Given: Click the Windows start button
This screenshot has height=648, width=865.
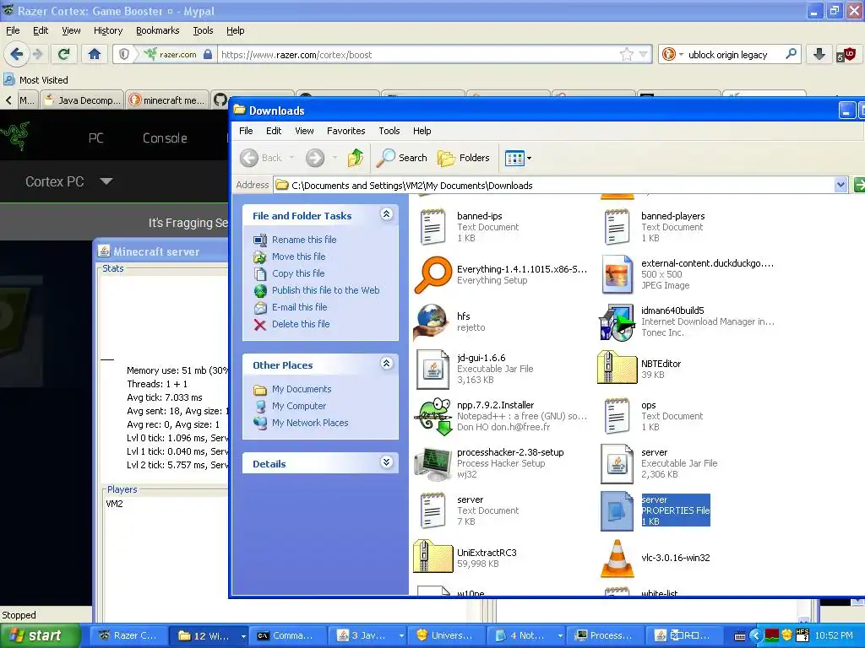Looking at the screenshot, I should click(x=39, y=636).
